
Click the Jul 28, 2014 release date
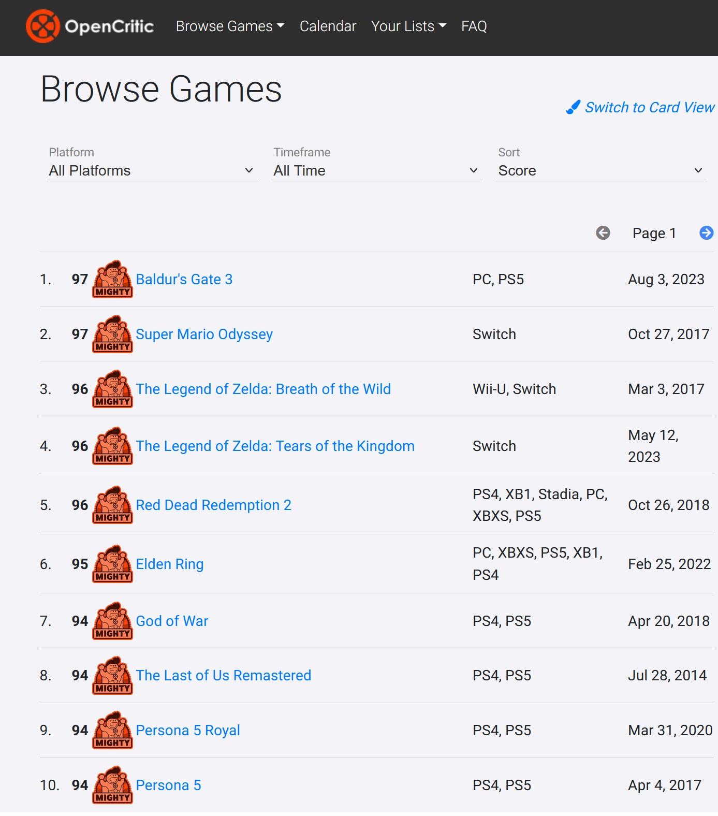[667, 676]
